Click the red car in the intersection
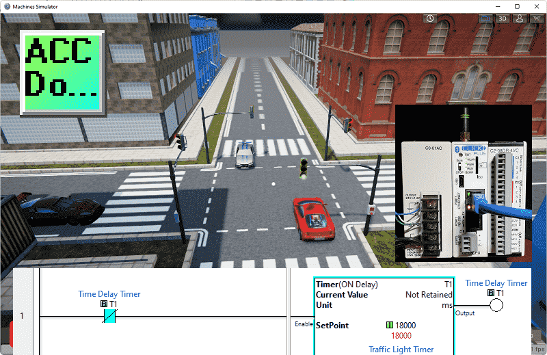This screenshot has width=547, height=355. (x=314, y=219)
